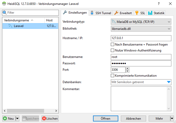Decrease the port with the down arrow
The height and width of the screenshot is (123, 176).
(128, 71)
